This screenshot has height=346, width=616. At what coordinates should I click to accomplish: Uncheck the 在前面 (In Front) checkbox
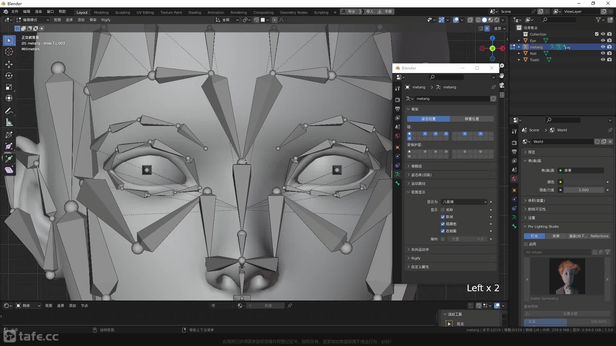tap(443, 231)
